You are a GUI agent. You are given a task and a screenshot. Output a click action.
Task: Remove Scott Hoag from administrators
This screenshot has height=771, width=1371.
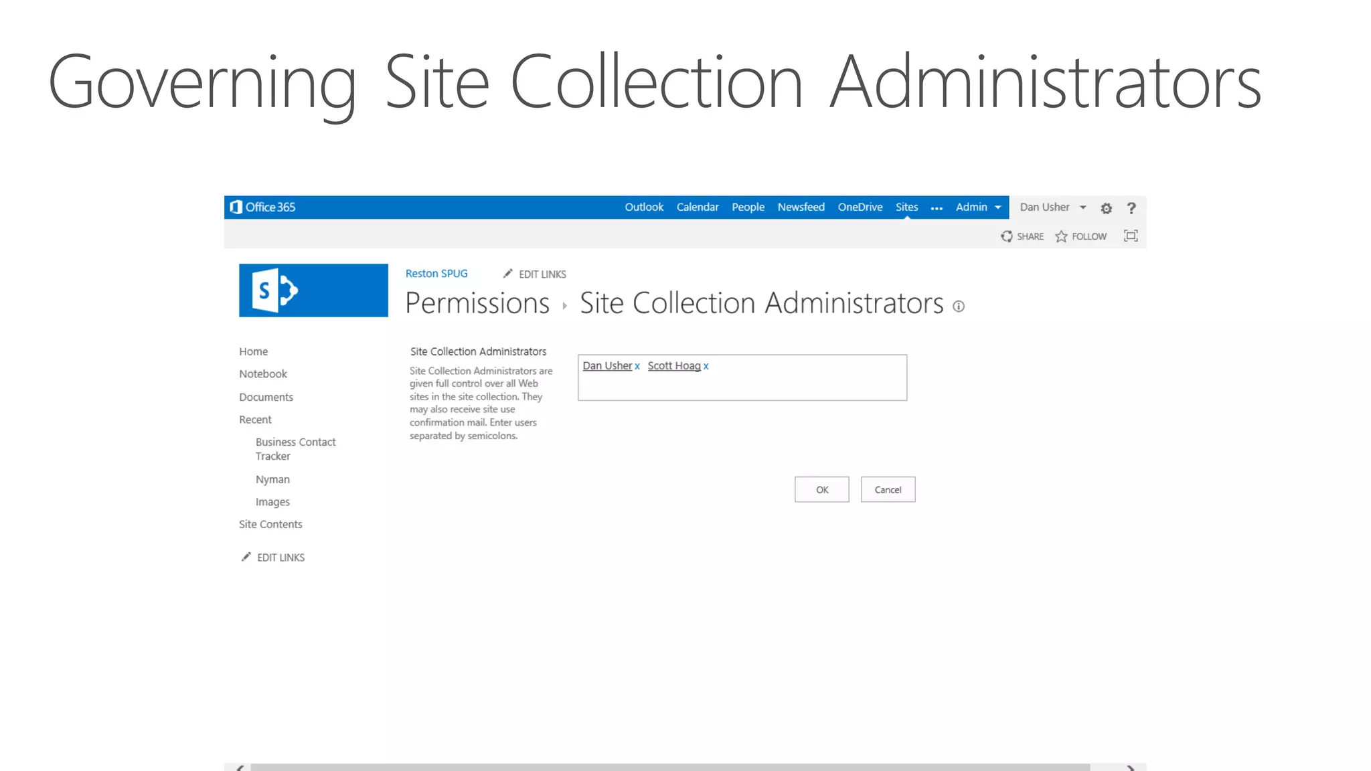click(x=706, y=366)
